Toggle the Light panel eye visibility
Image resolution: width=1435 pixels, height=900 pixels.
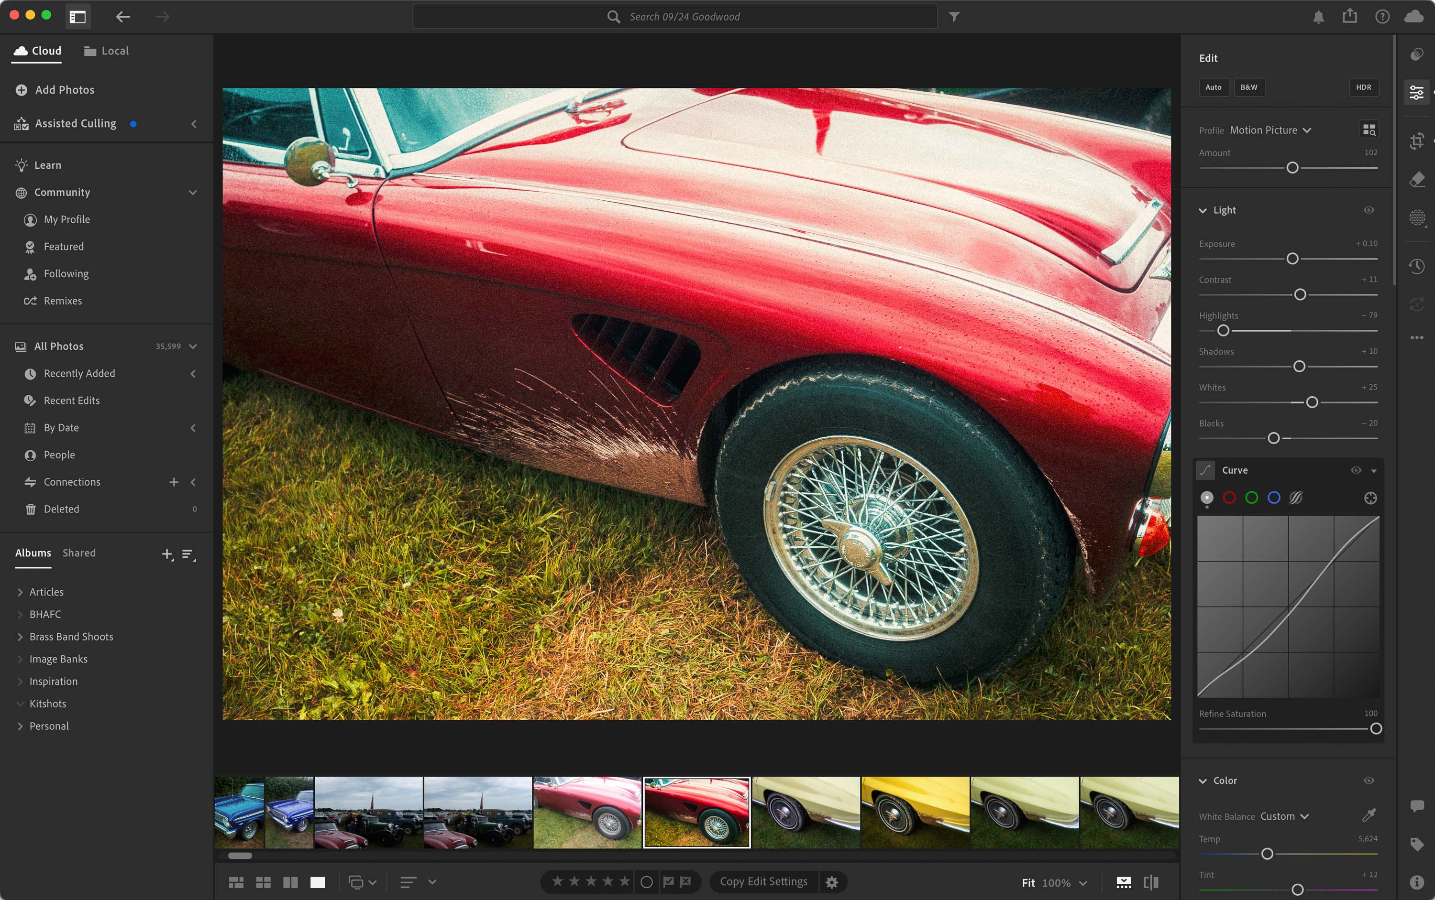[1369, 210]
